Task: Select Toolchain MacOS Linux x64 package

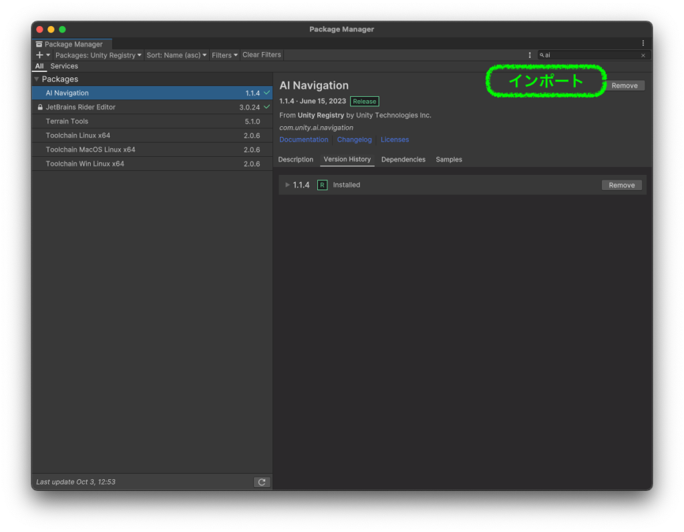Action: [x=152, y=150]
